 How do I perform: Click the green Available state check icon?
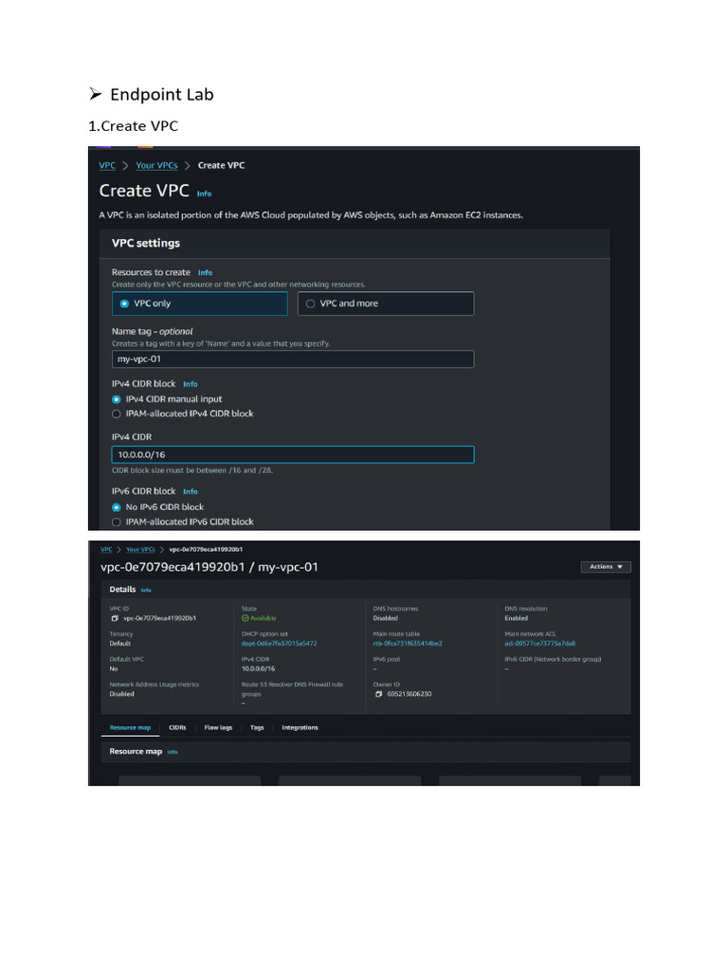pyautogui.click(x=246, y=618)
